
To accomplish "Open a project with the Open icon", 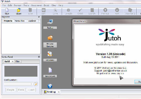I will coord(19,10).
